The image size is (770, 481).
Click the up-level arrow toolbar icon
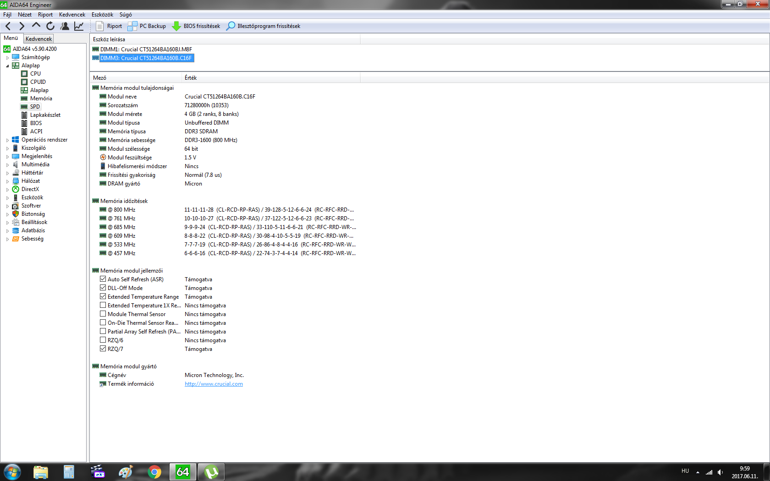36,26
